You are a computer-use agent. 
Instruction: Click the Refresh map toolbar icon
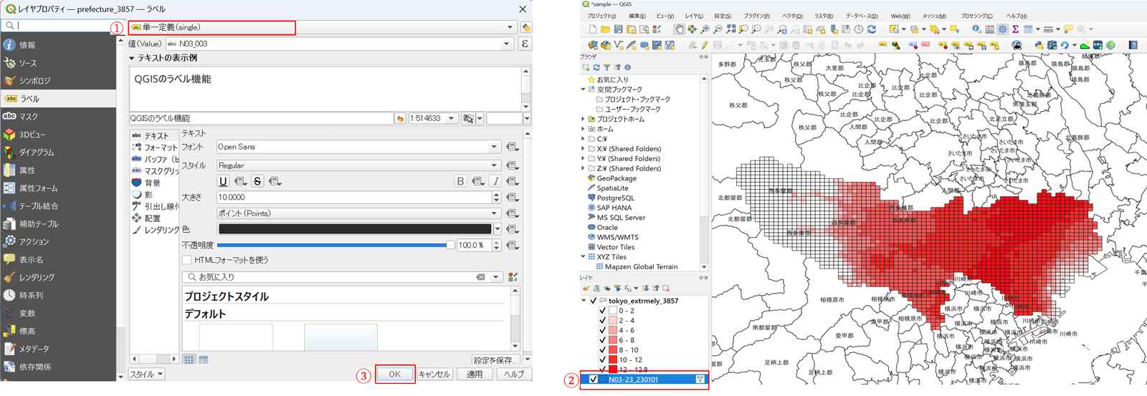(872, 29)
